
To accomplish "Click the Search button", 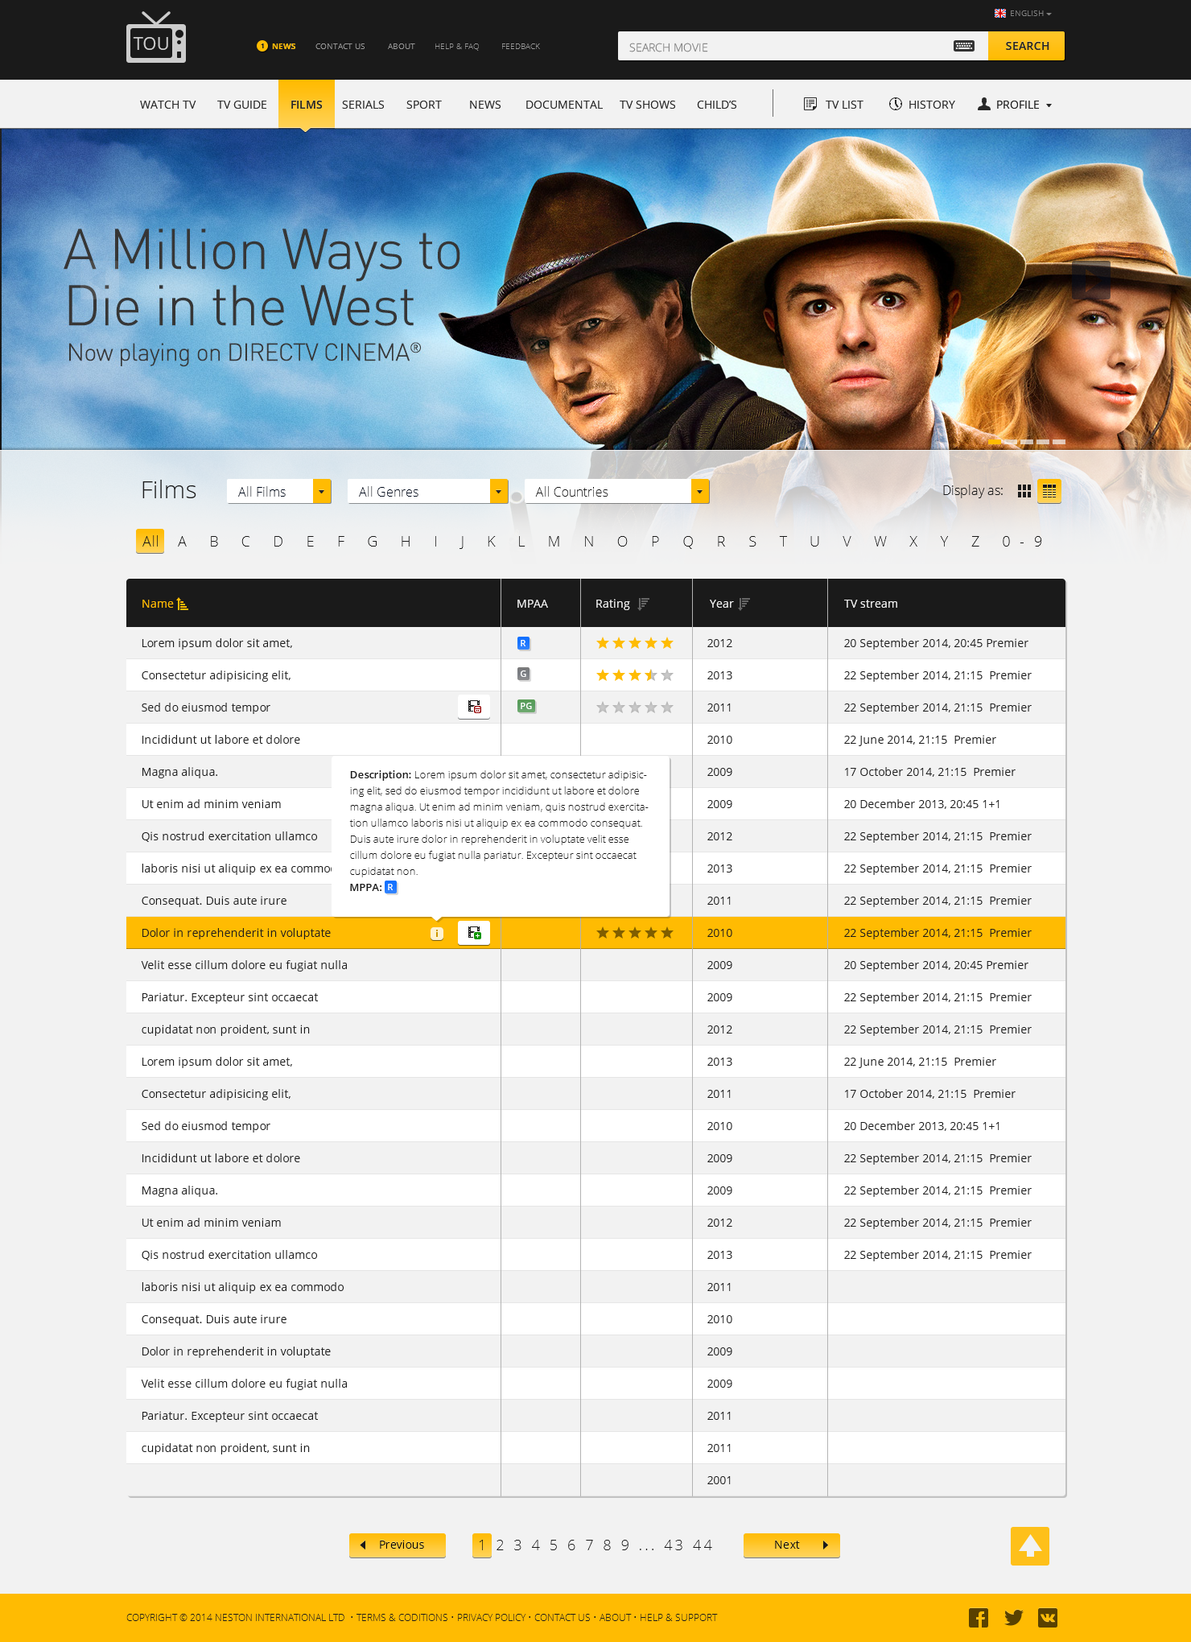I will pos(1026,46).
